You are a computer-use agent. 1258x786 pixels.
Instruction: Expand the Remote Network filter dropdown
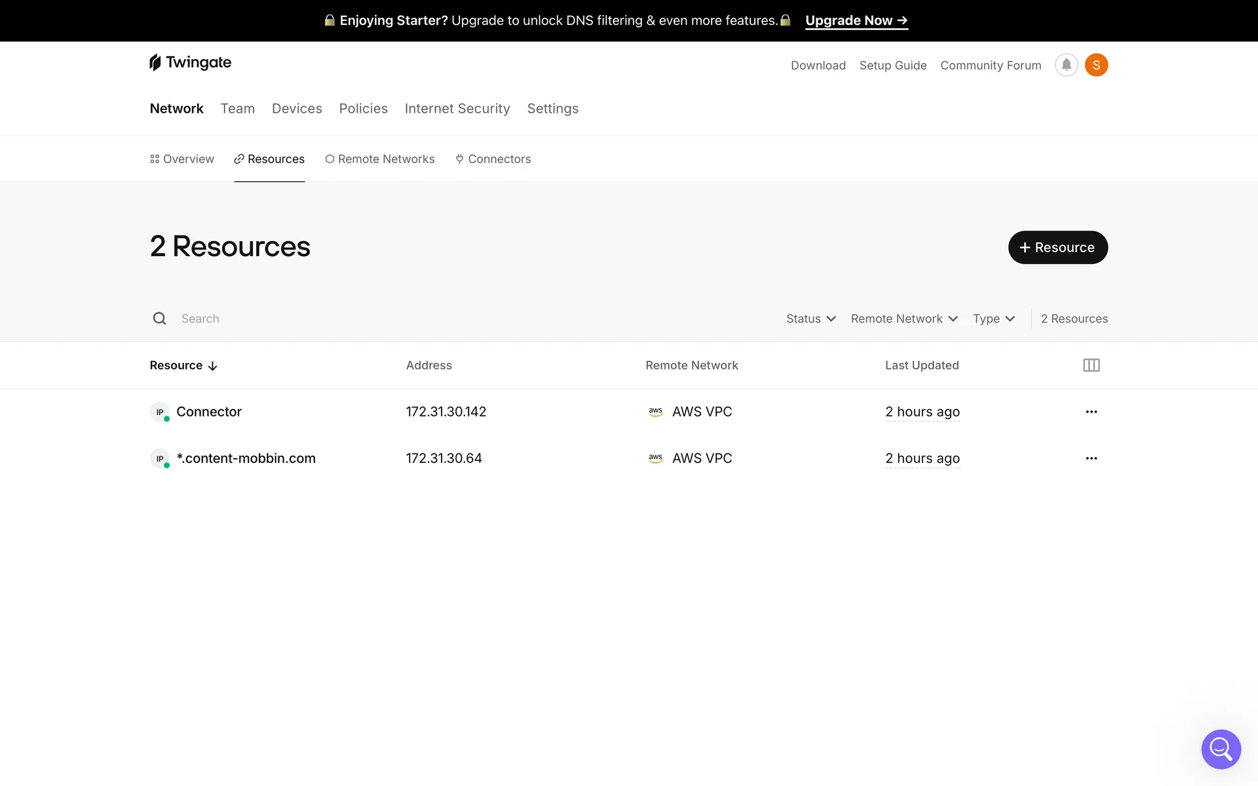904,319
